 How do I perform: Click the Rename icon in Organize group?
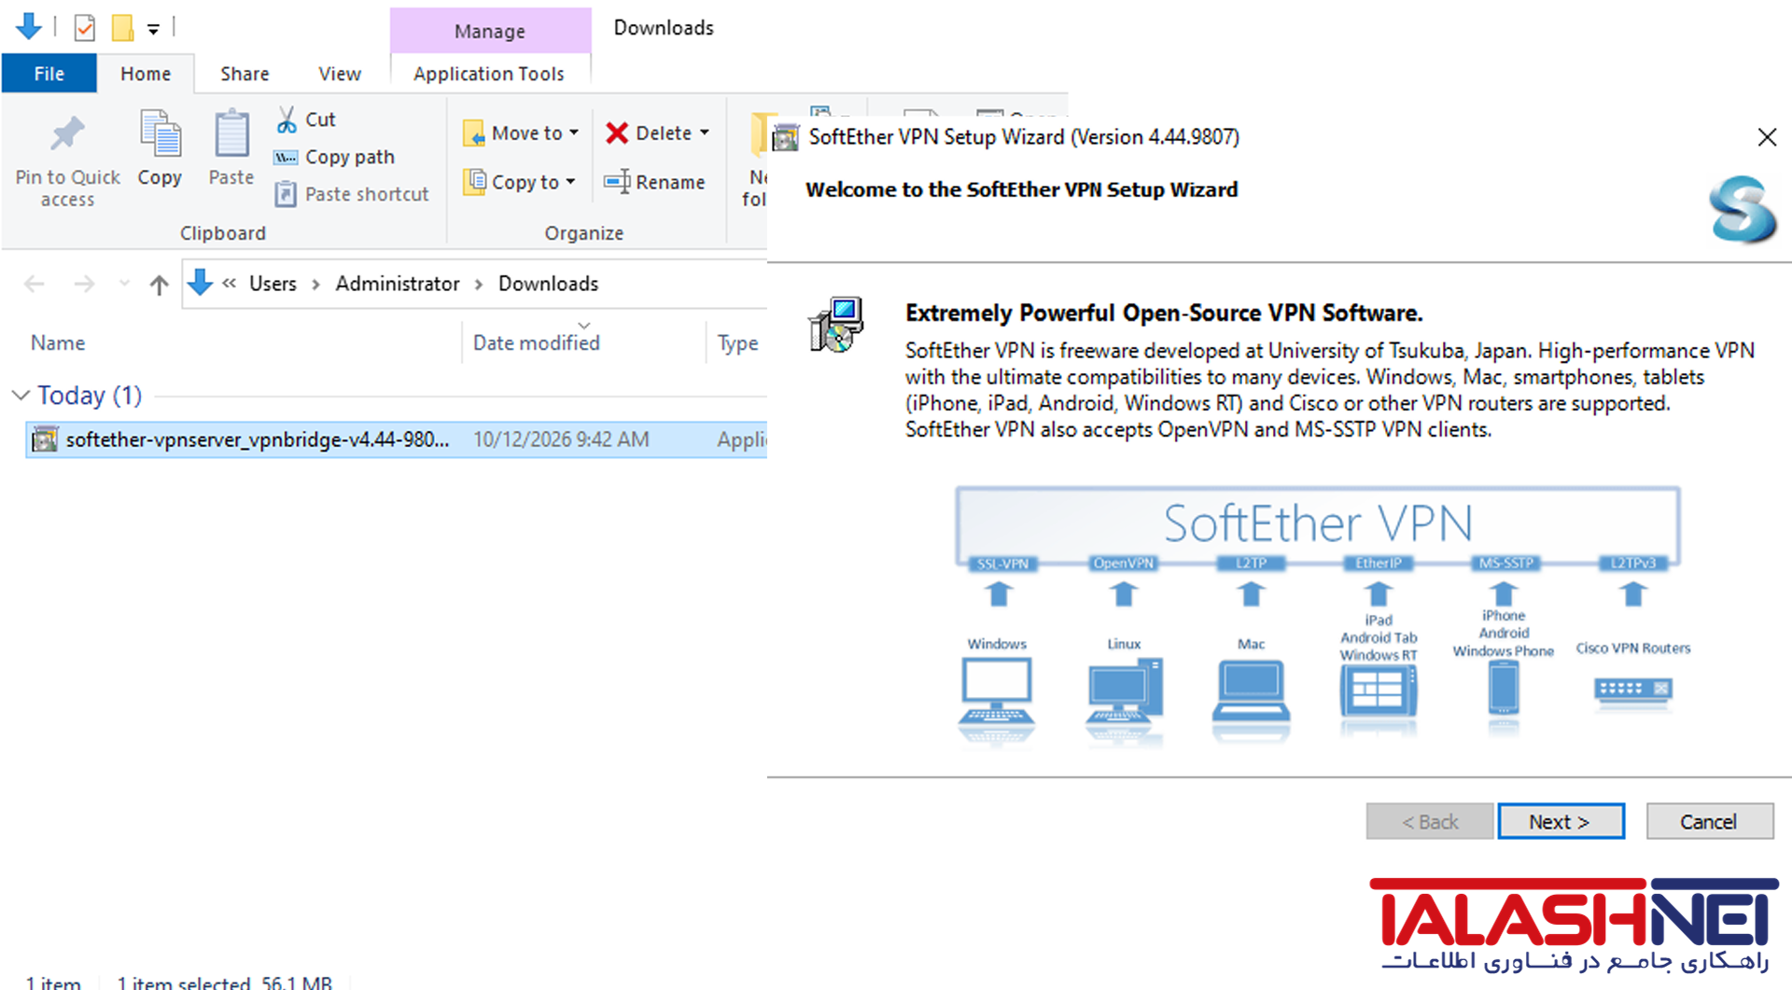[x=617, y=182]
